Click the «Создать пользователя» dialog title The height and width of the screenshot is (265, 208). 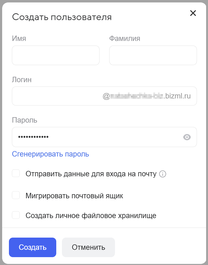[61, 17]
